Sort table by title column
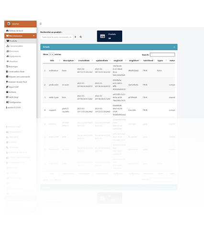The height and width of the screenshot is (232, 204). click(52, 60)
